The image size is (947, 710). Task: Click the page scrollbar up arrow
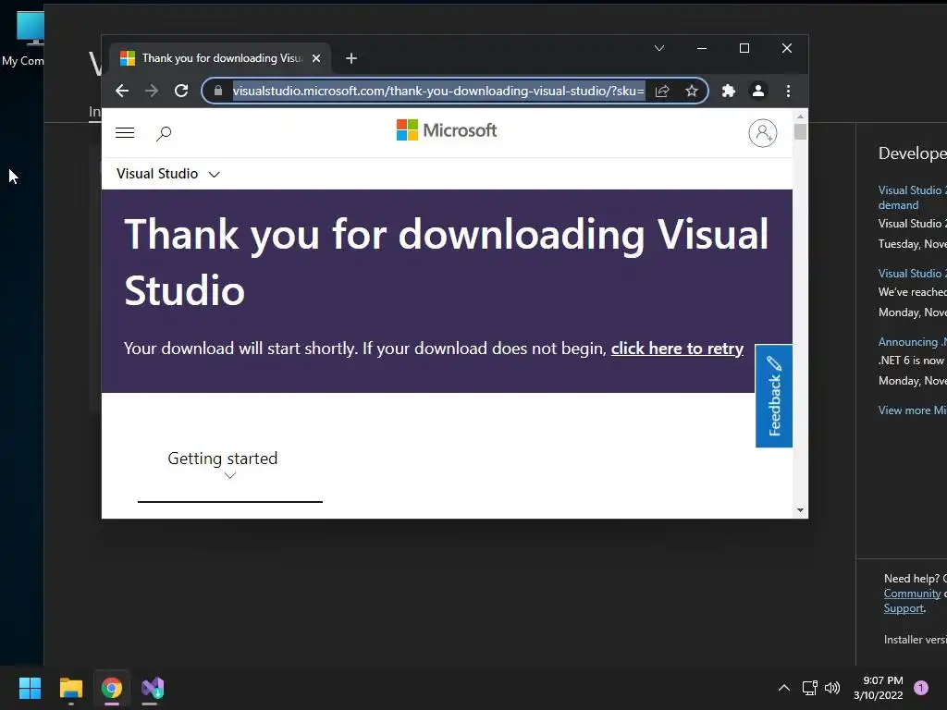click(800, 116)
